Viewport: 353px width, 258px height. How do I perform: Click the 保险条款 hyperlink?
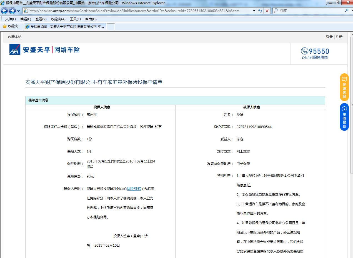[134, 189]
